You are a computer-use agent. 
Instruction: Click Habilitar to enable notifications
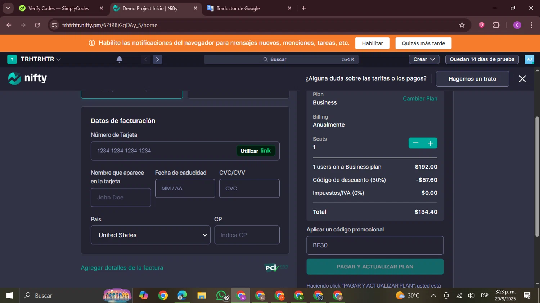tap(372, 43)
